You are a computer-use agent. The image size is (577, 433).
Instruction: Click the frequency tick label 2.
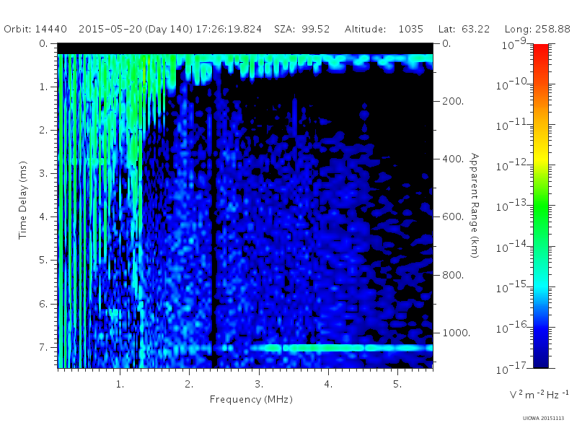(189, 384)
